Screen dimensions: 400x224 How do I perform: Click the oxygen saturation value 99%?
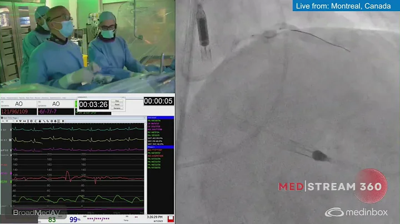(75, 220)
